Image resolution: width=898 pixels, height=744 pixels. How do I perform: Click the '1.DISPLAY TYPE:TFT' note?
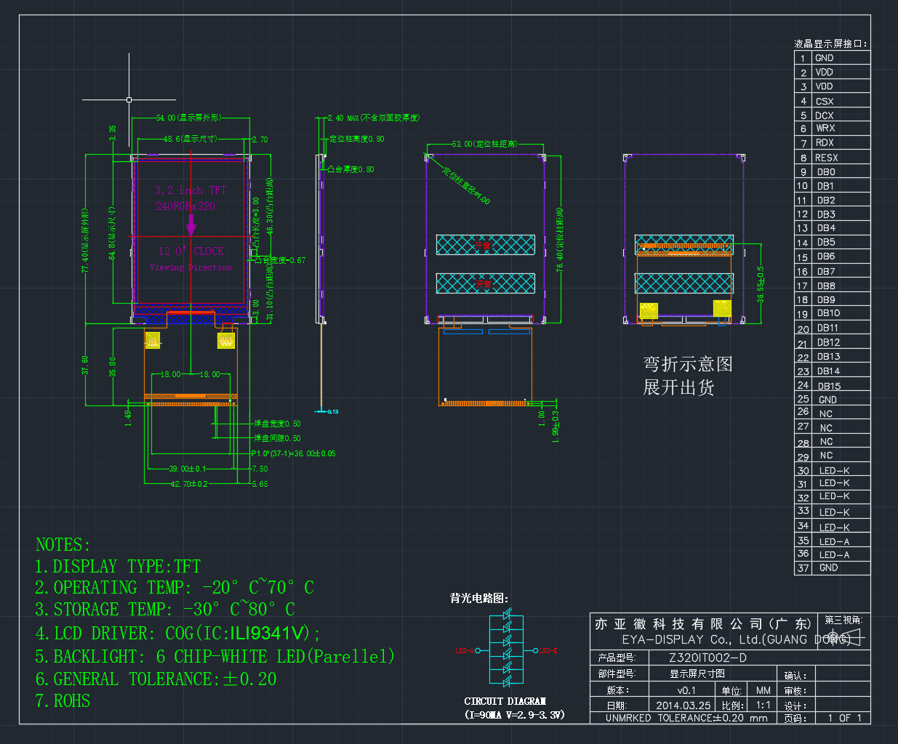[118, 566]
